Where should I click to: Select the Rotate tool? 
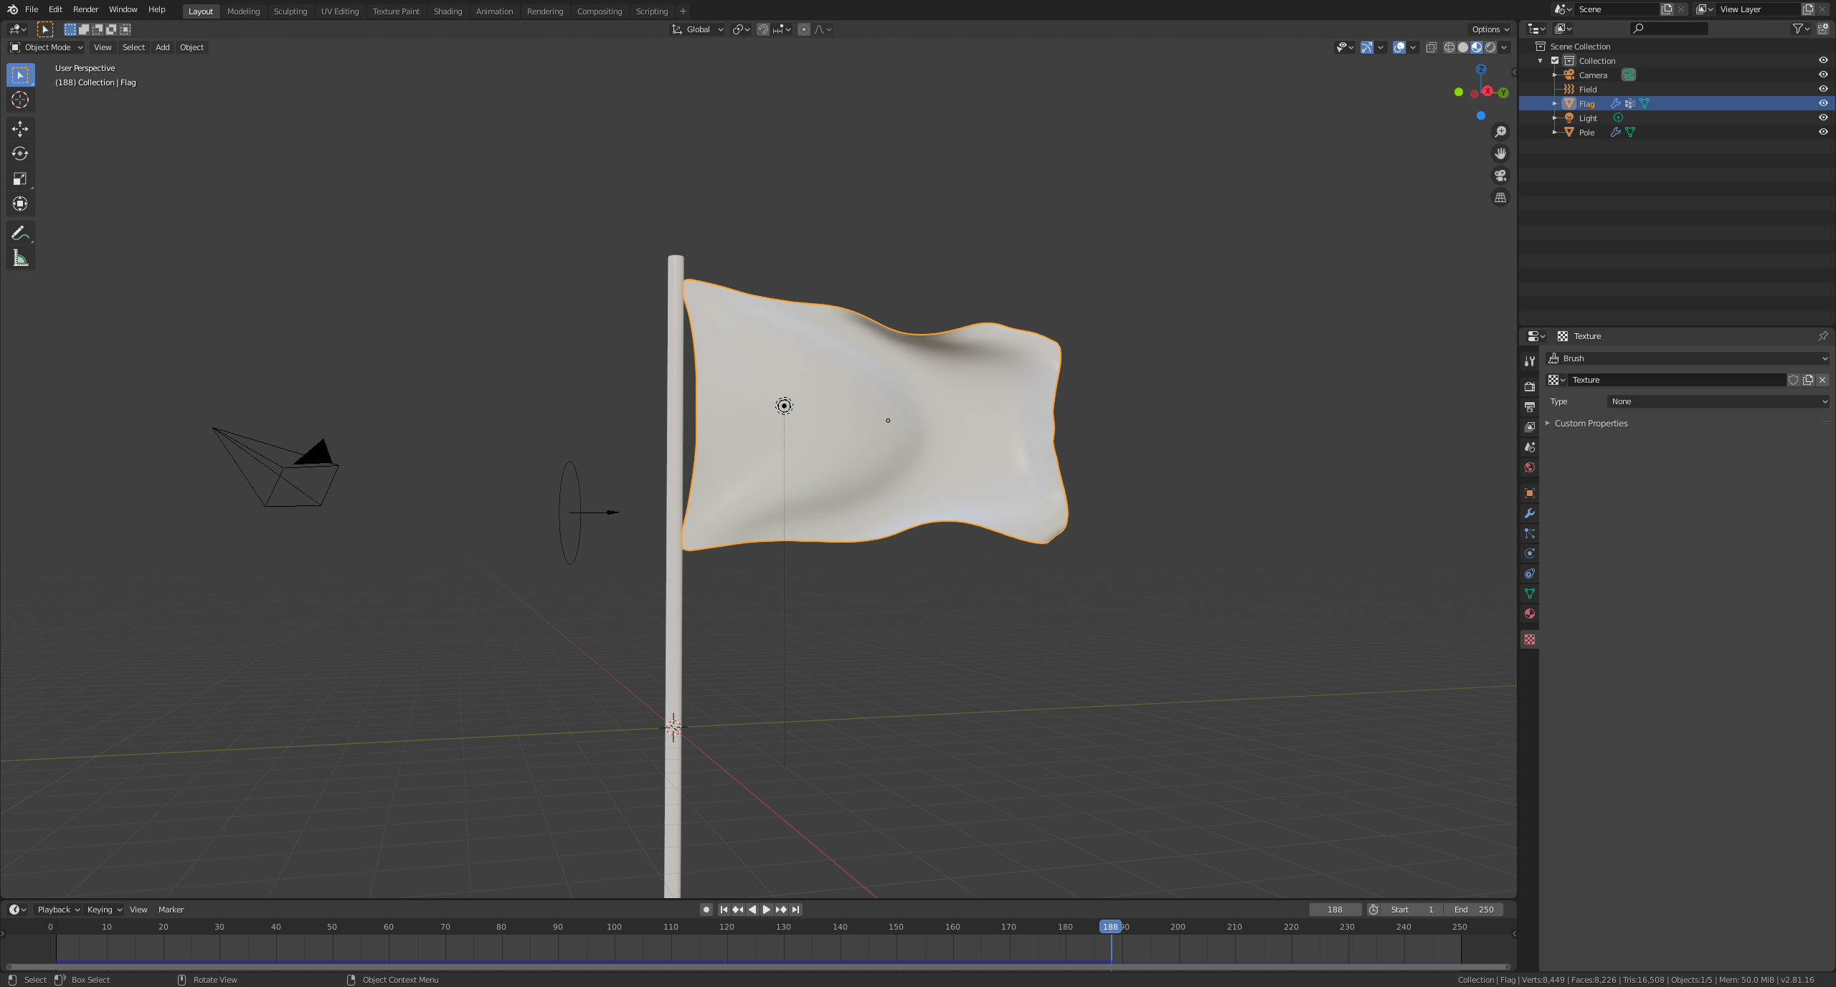point(20,153)
